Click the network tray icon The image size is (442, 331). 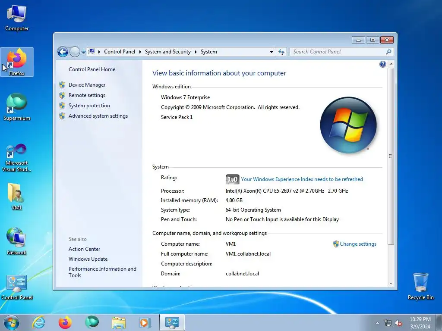coord(388,323)
